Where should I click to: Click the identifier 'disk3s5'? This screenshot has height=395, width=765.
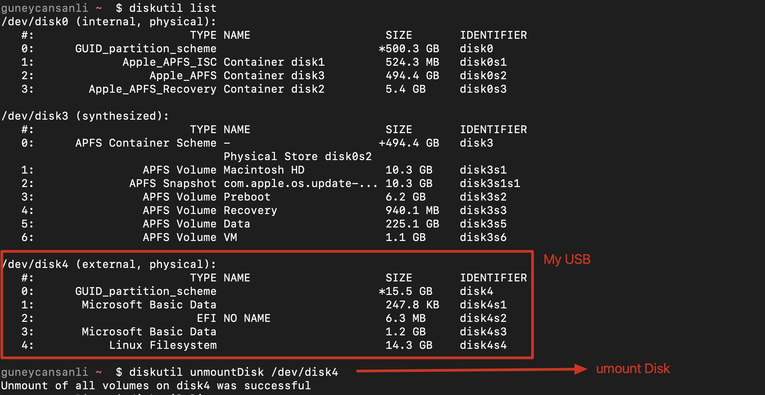(x=483, y=224)
